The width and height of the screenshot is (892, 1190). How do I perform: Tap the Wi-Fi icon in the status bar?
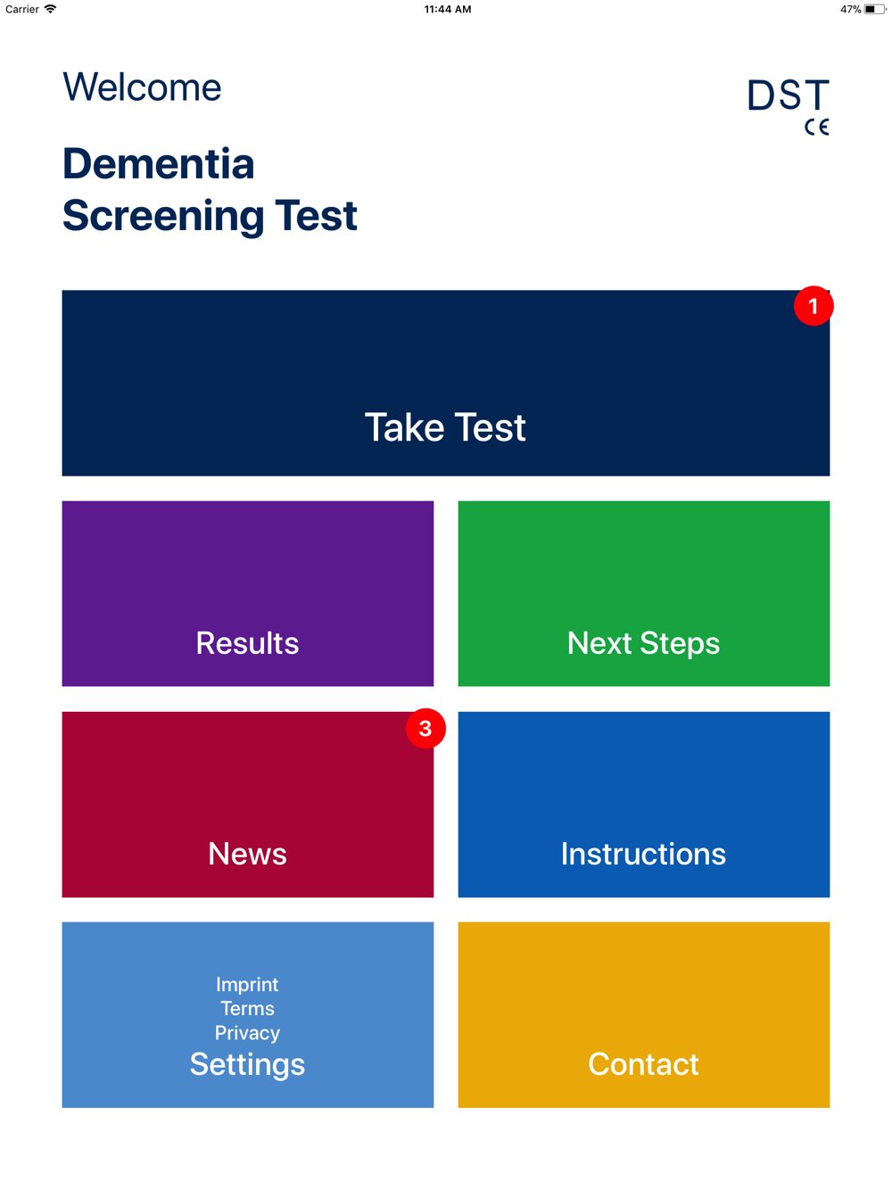point(50,9)
